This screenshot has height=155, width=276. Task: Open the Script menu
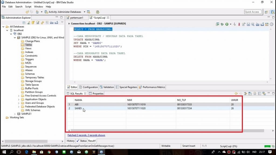point(28,6)
